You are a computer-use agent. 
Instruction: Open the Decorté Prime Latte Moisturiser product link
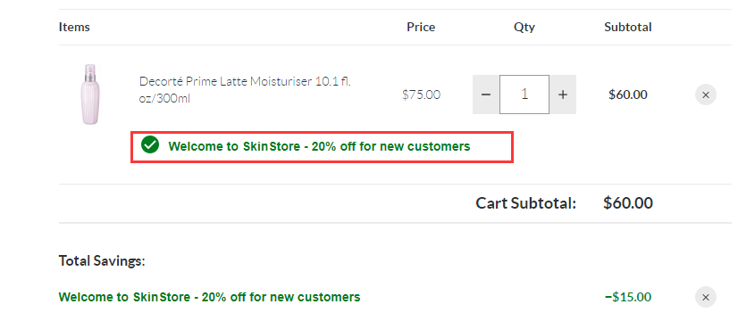click(245, 90)
